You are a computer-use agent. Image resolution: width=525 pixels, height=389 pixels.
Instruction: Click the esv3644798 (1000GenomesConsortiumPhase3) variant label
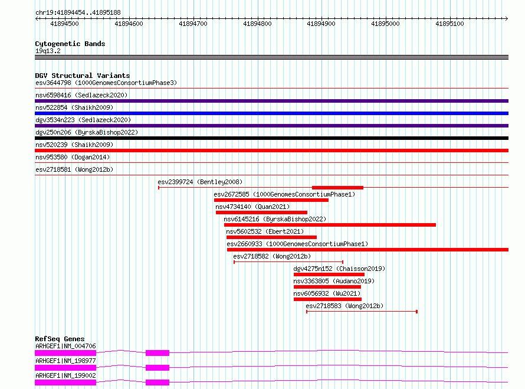(106, 83)
